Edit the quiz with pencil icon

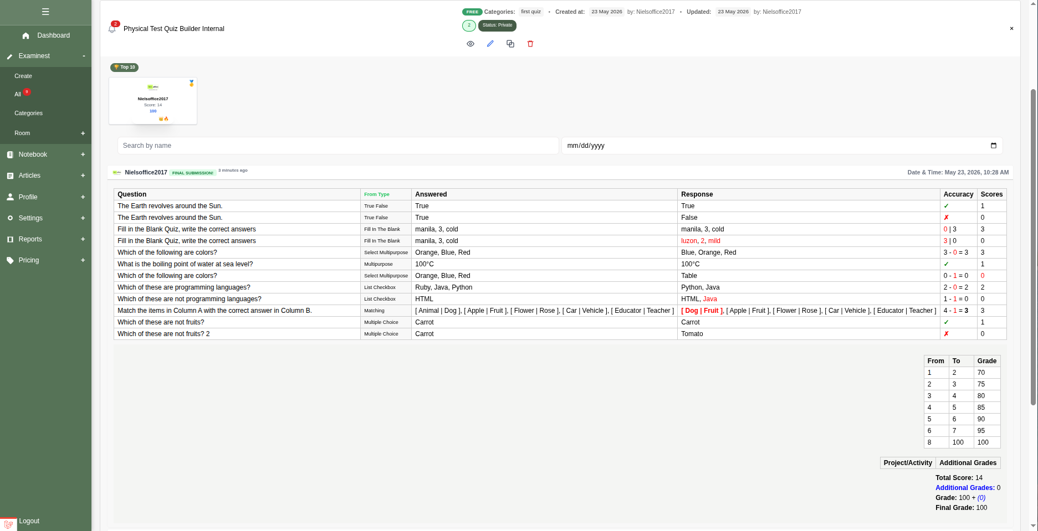(490, 44)
